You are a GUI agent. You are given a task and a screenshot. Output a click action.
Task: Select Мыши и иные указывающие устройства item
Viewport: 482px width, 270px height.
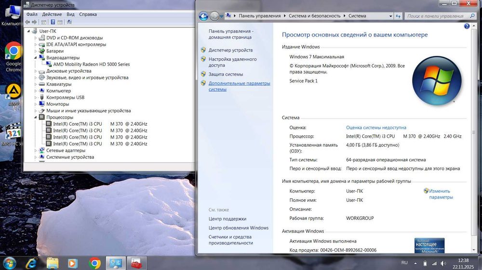(89, 111)
